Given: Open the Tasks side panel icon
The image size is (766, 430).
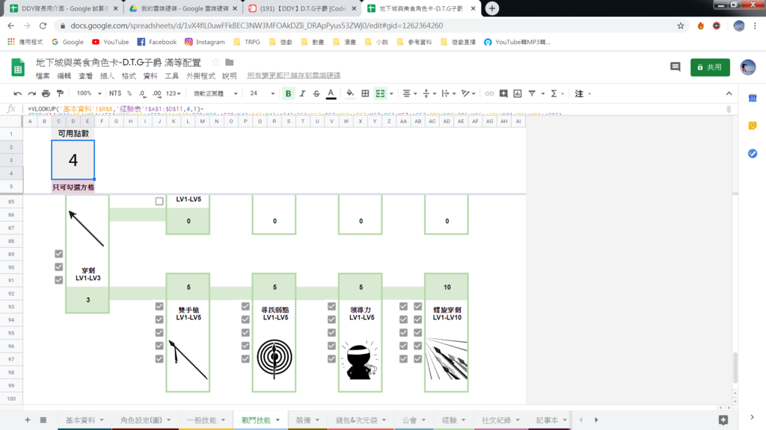Looking at the screenshot, I should [753, 154].
